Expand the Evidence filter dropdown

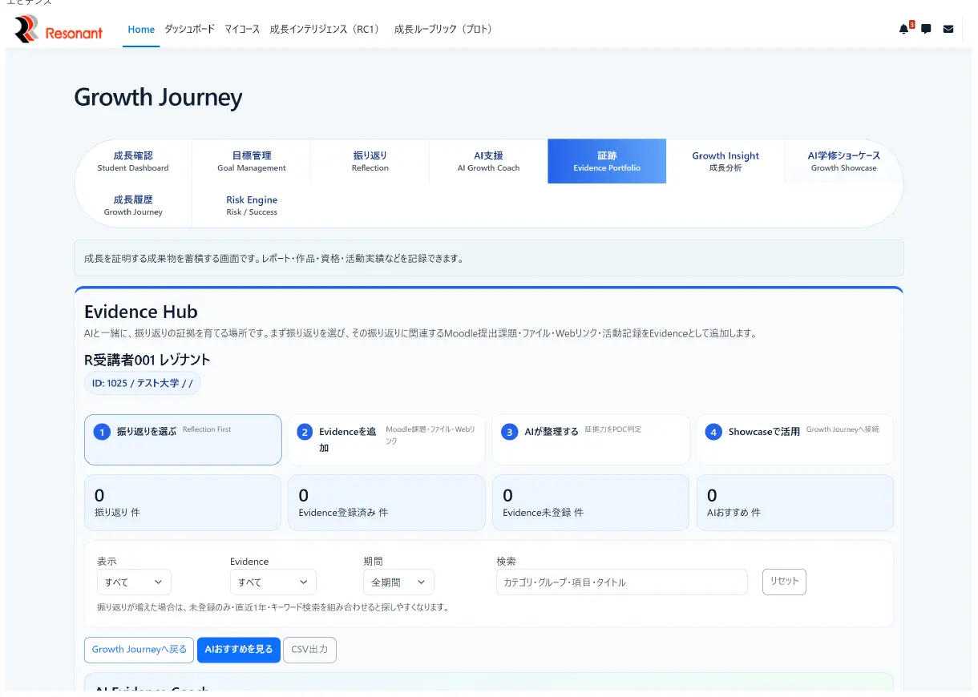(x=273, y=582)
